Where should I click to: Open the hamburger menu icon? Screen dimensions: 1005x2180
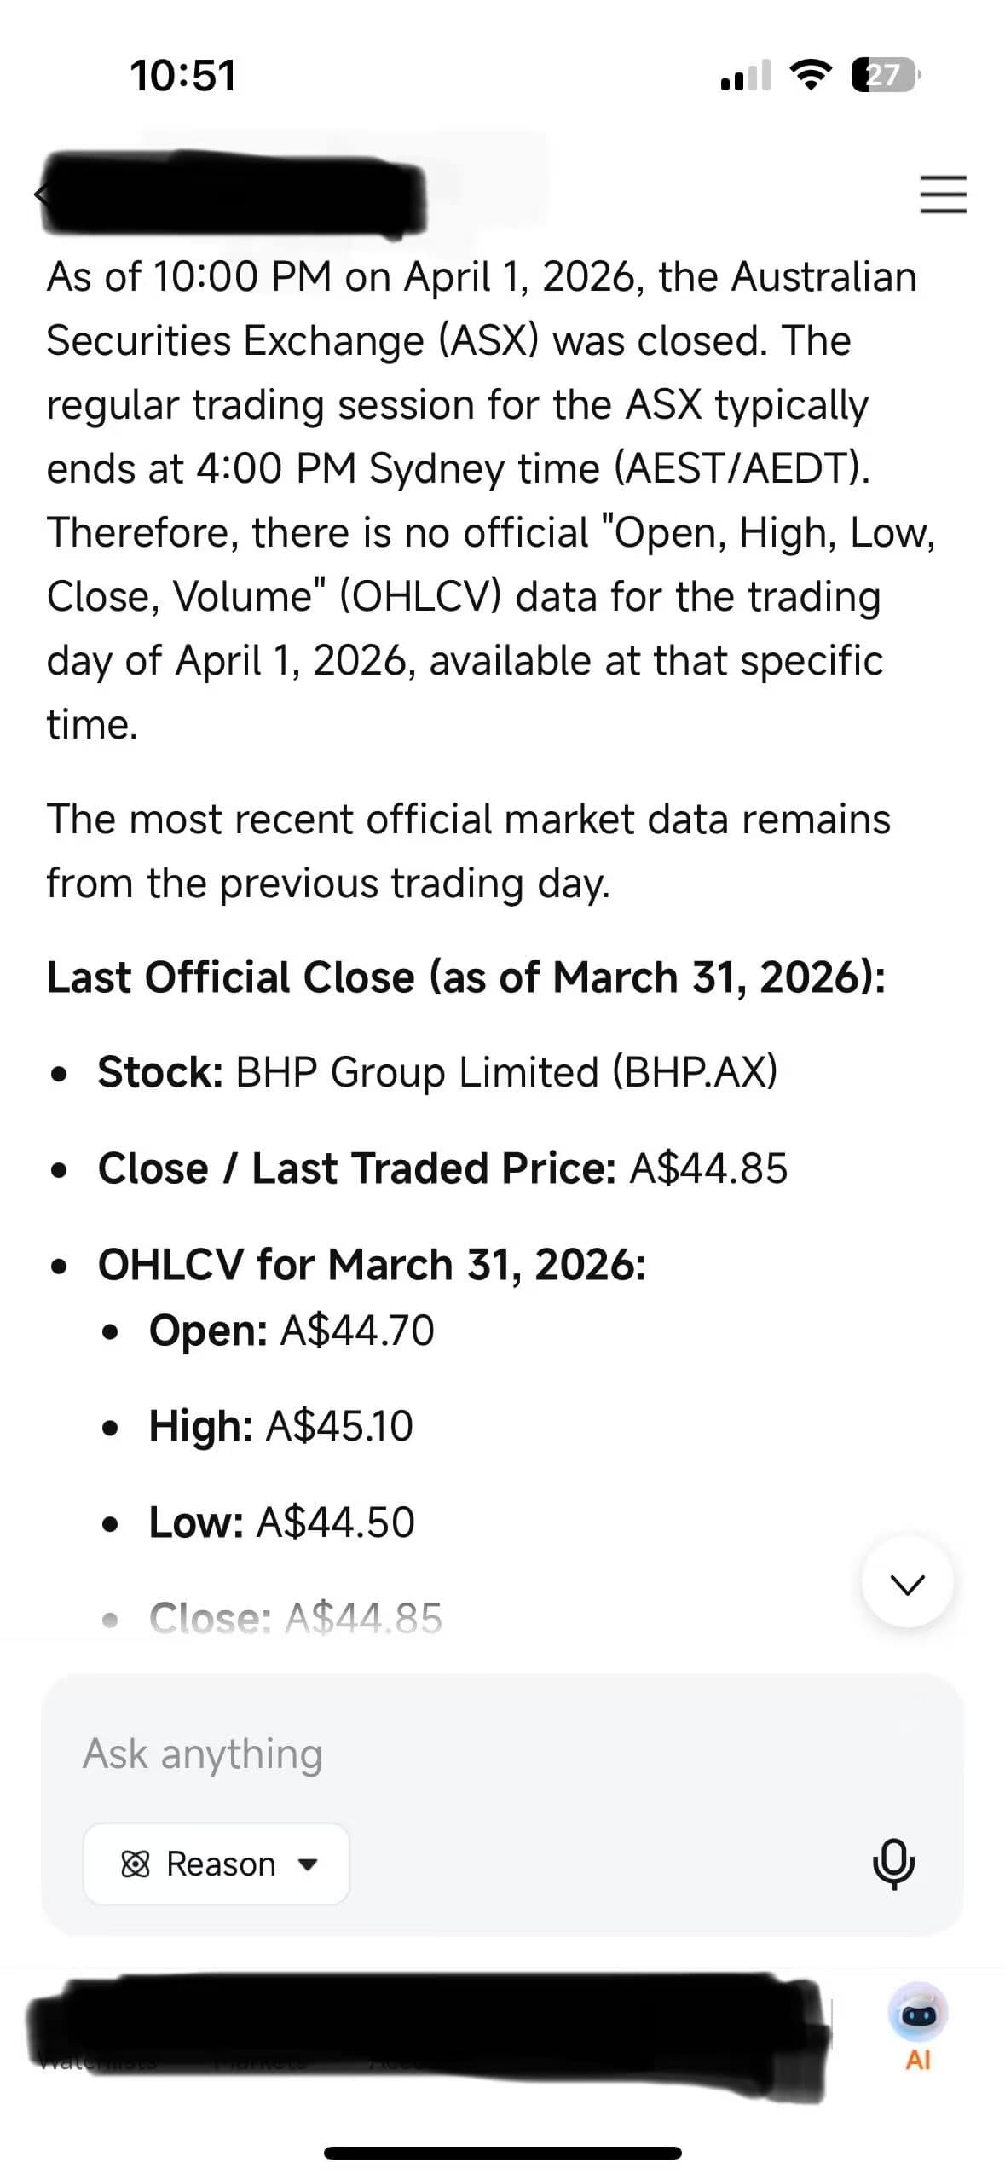[943, 194]
